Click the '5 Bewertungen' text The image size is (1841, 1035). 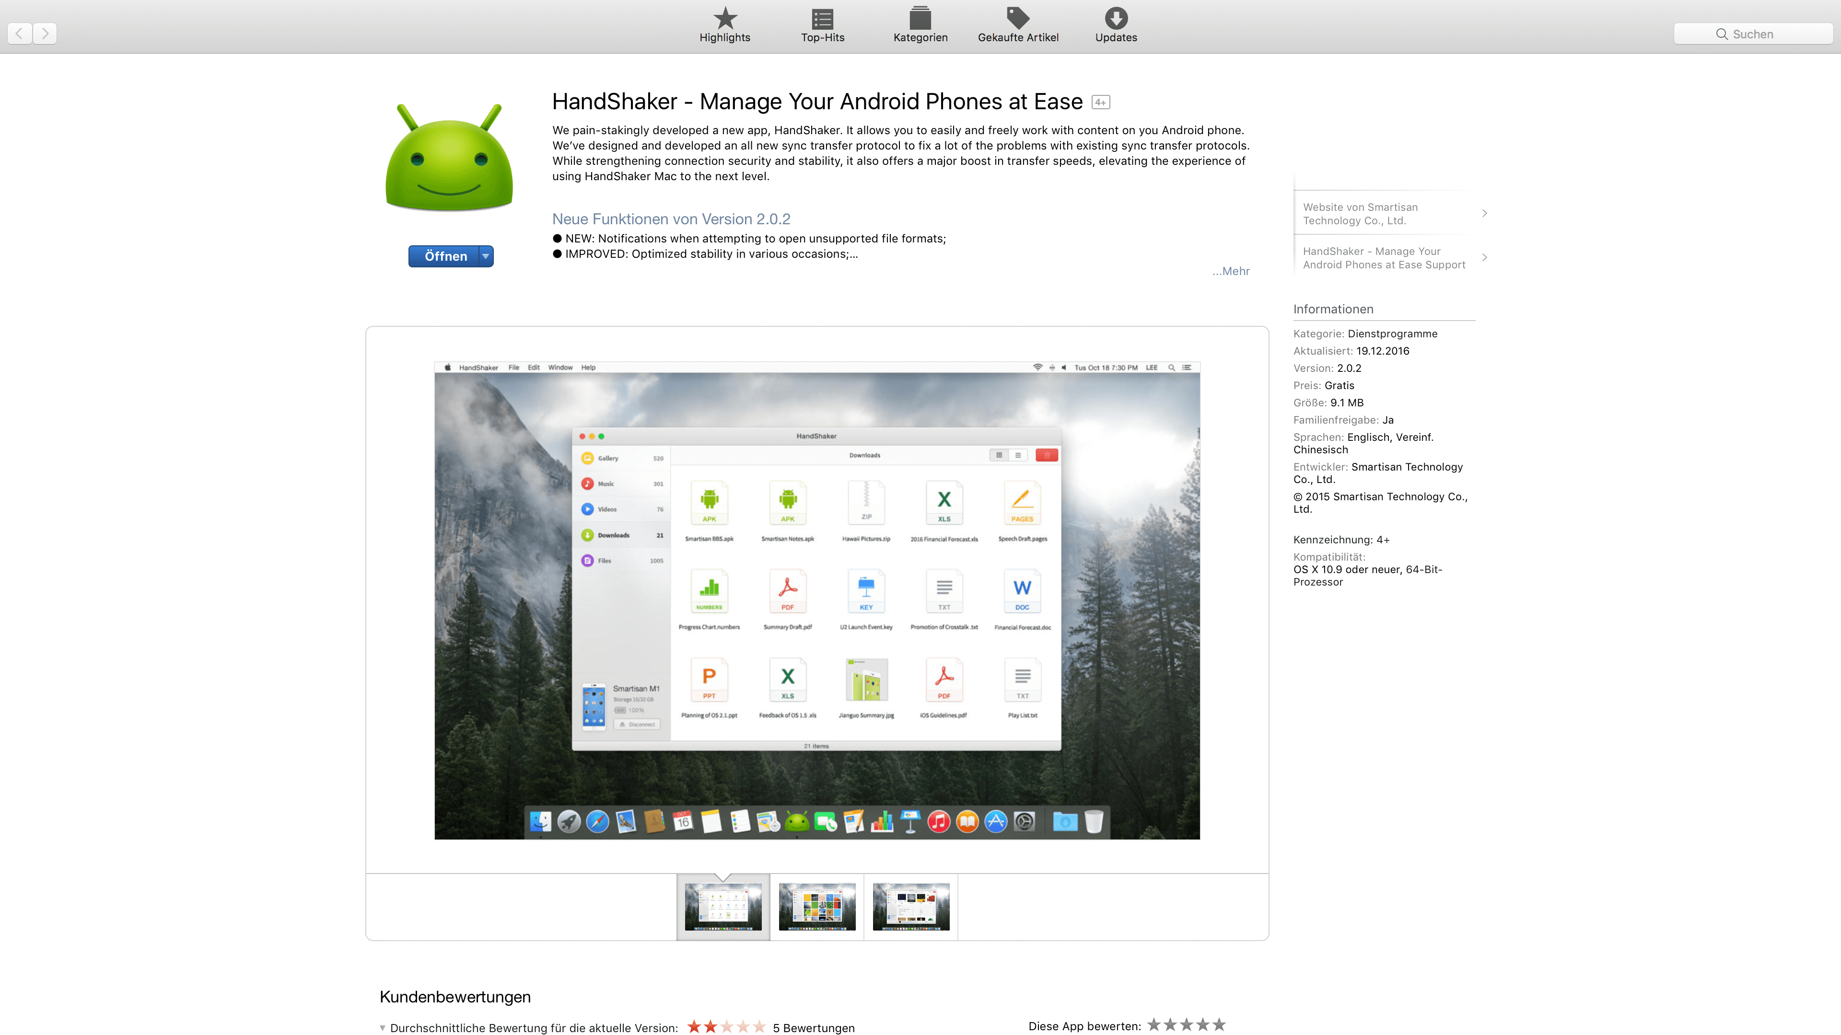(x=813, y=1028)
